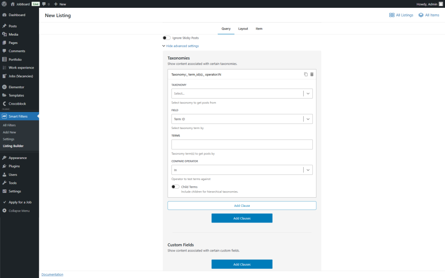445x278 pixels.
Task: Toggle Ignore Sticky Posts switch
Action: click(x=166, y=38)
